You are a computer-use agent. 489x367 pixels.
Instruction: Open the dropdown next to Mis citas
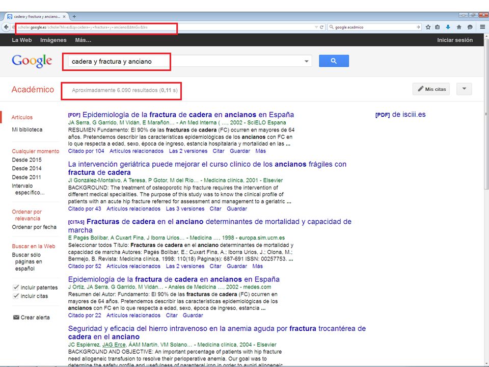464,89
